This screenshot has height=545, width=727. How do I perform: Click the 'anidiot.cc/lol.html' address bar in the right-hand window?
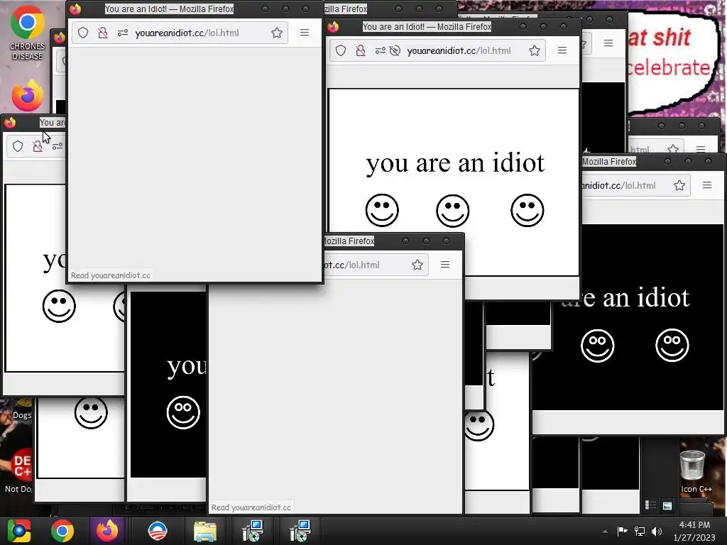636,185
